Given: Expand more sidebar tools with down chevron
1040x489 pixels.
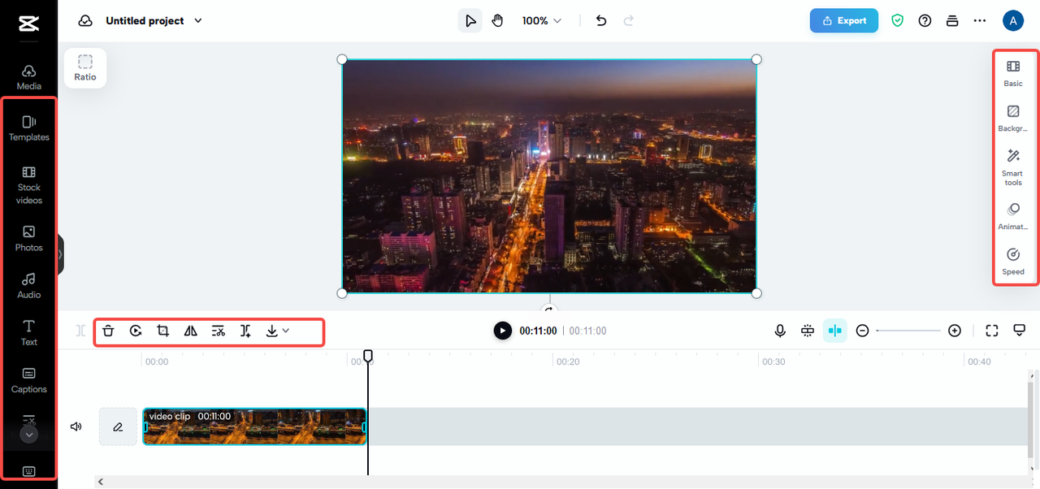Looking at the screenshot, I should [x=28, y=435].
